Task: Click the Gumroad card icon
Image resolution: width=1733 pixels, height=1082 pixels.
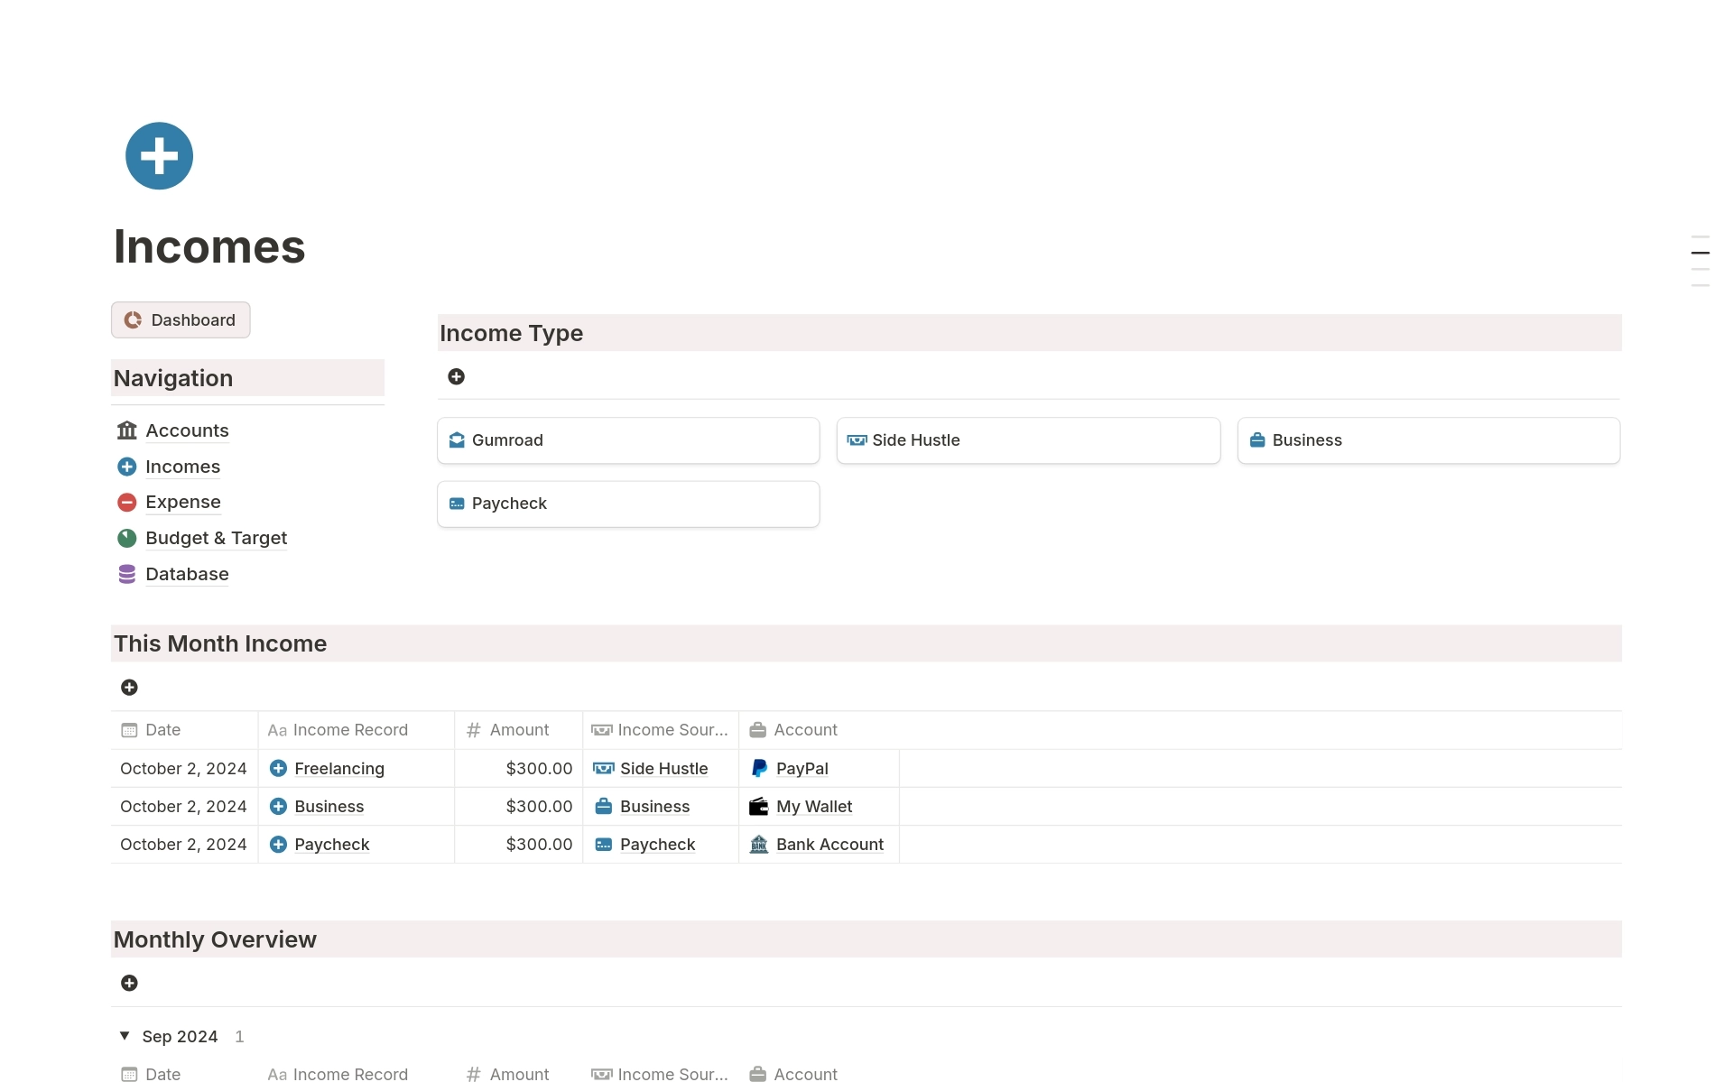Action: pyautogui.click(x=457, y=440)
